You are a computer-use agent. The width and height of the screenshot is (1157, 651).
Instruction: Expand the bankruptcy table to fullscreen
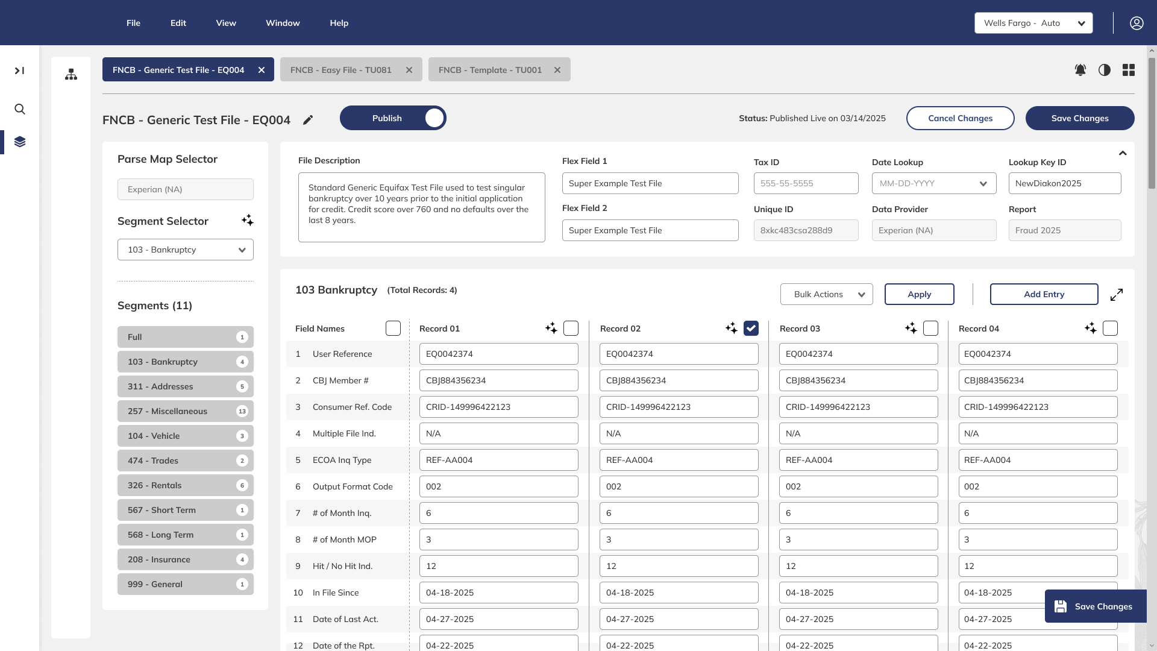[x=1117, y=294]
